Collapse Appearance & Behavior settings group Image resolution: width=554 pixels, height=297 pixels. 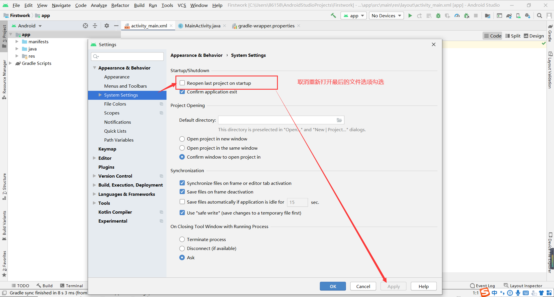click(94, 68)
